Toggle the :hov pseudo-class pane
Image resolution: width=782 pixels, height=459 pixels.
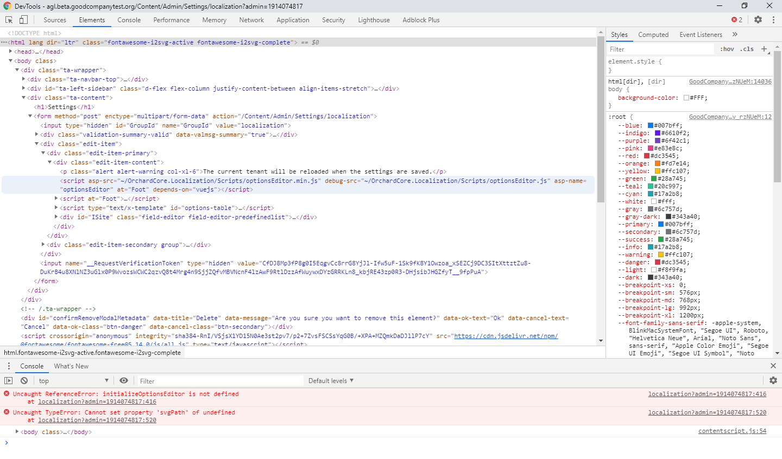[x=727, y=49]
